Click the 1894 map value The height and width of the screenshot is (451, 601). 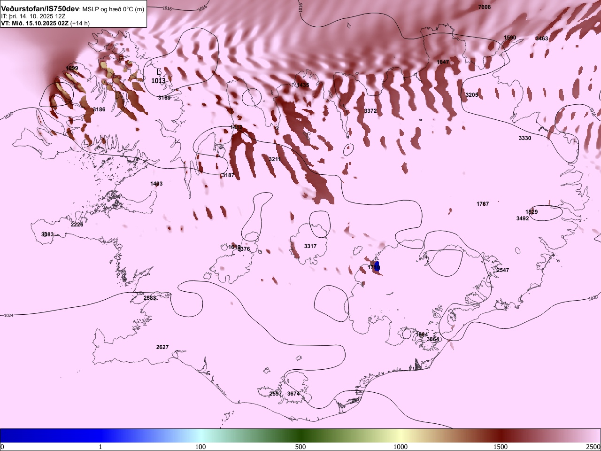422,334
